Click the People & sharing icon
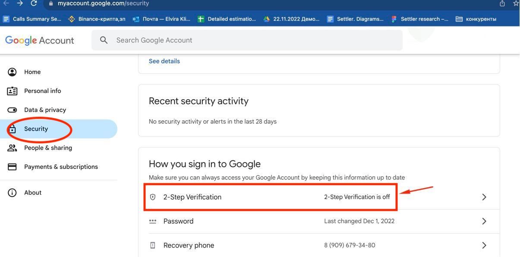Image resolution: width=520 pixels, height=257 pixels. (12, 148)
